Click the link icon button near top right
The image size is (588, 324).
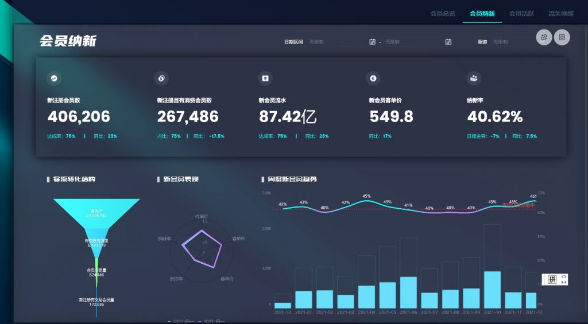[544, 37]
